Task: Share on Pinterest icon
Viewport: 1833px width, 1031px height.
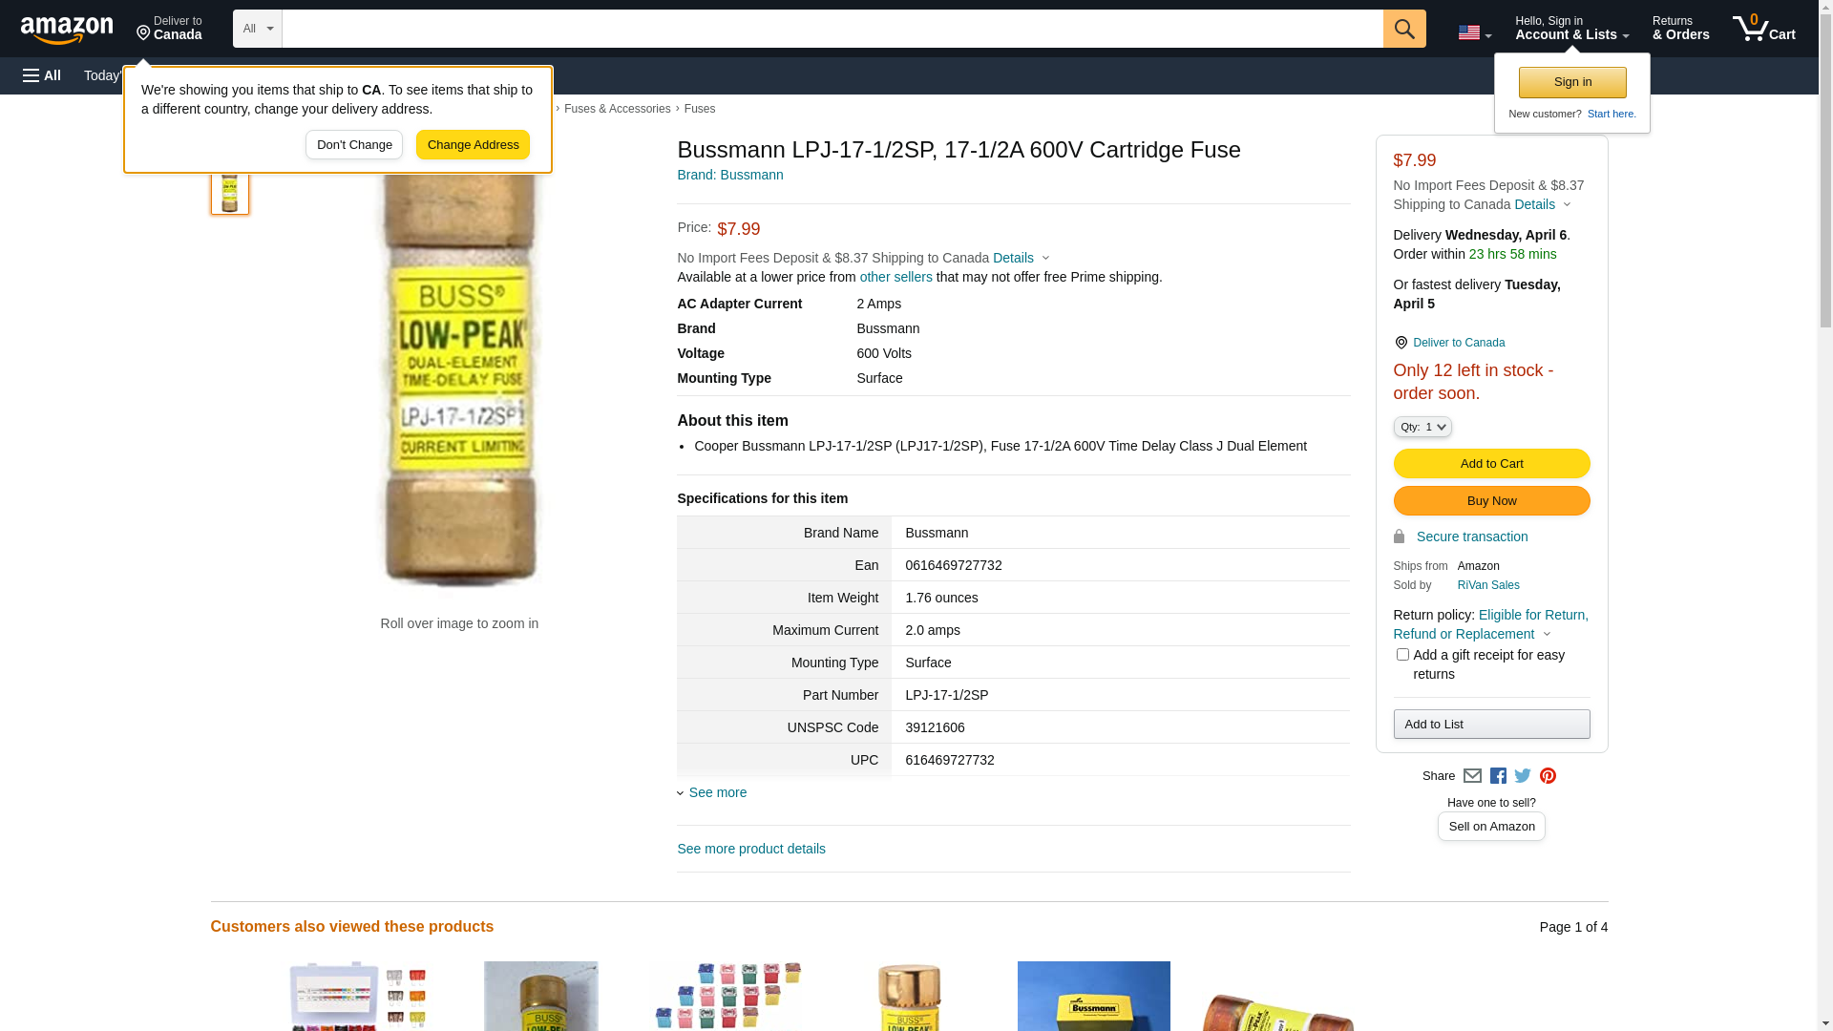Action: pyautogui.click(x=1548, y=776)
